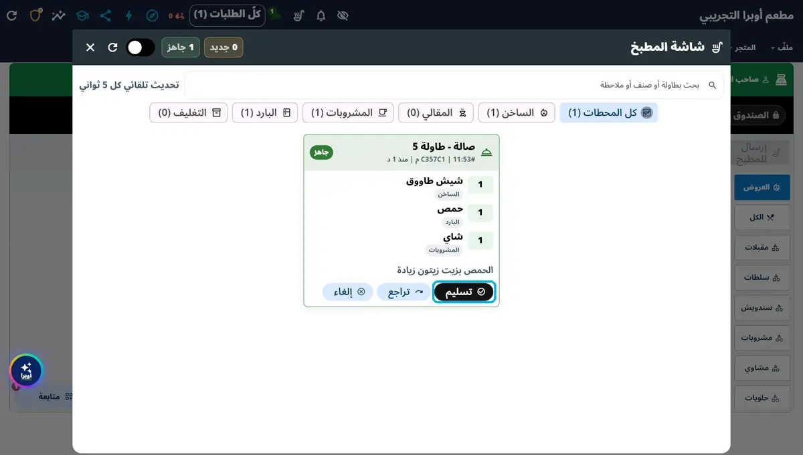Open the analytics sparkline icon

59,15
